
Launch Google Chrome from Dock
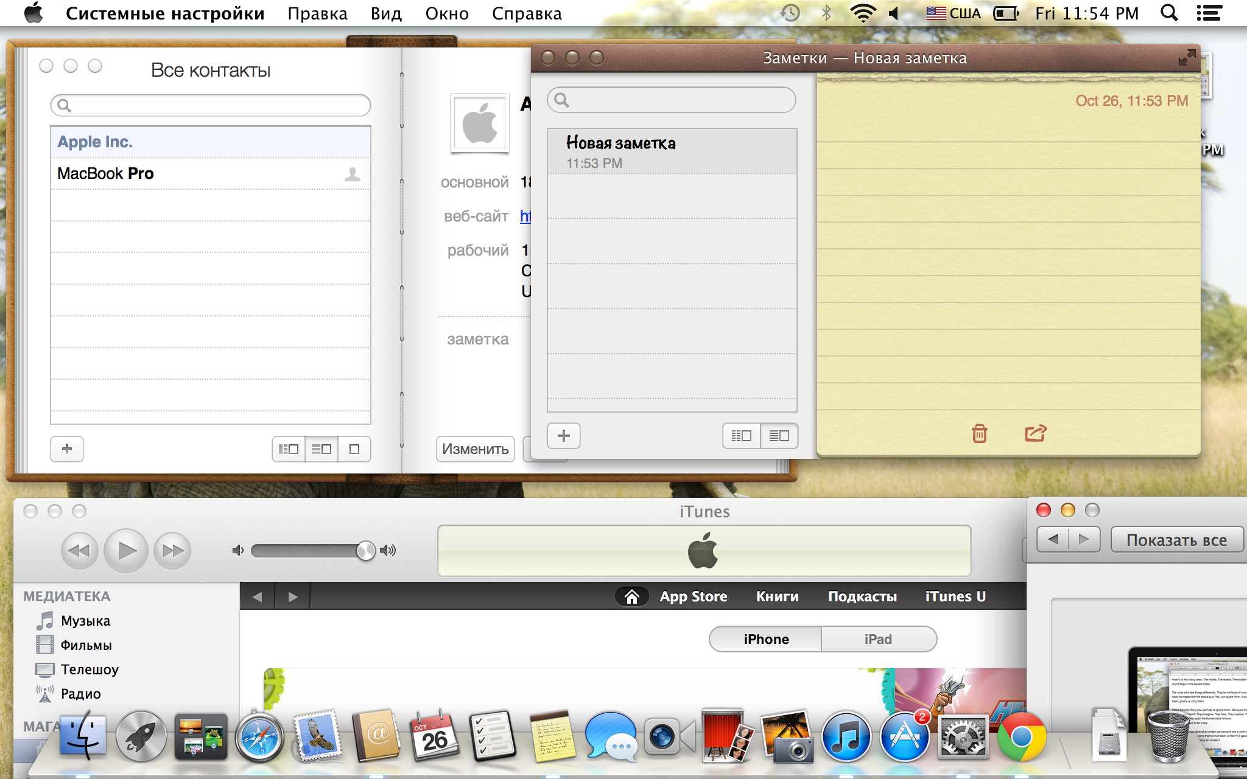point(1022,738)
